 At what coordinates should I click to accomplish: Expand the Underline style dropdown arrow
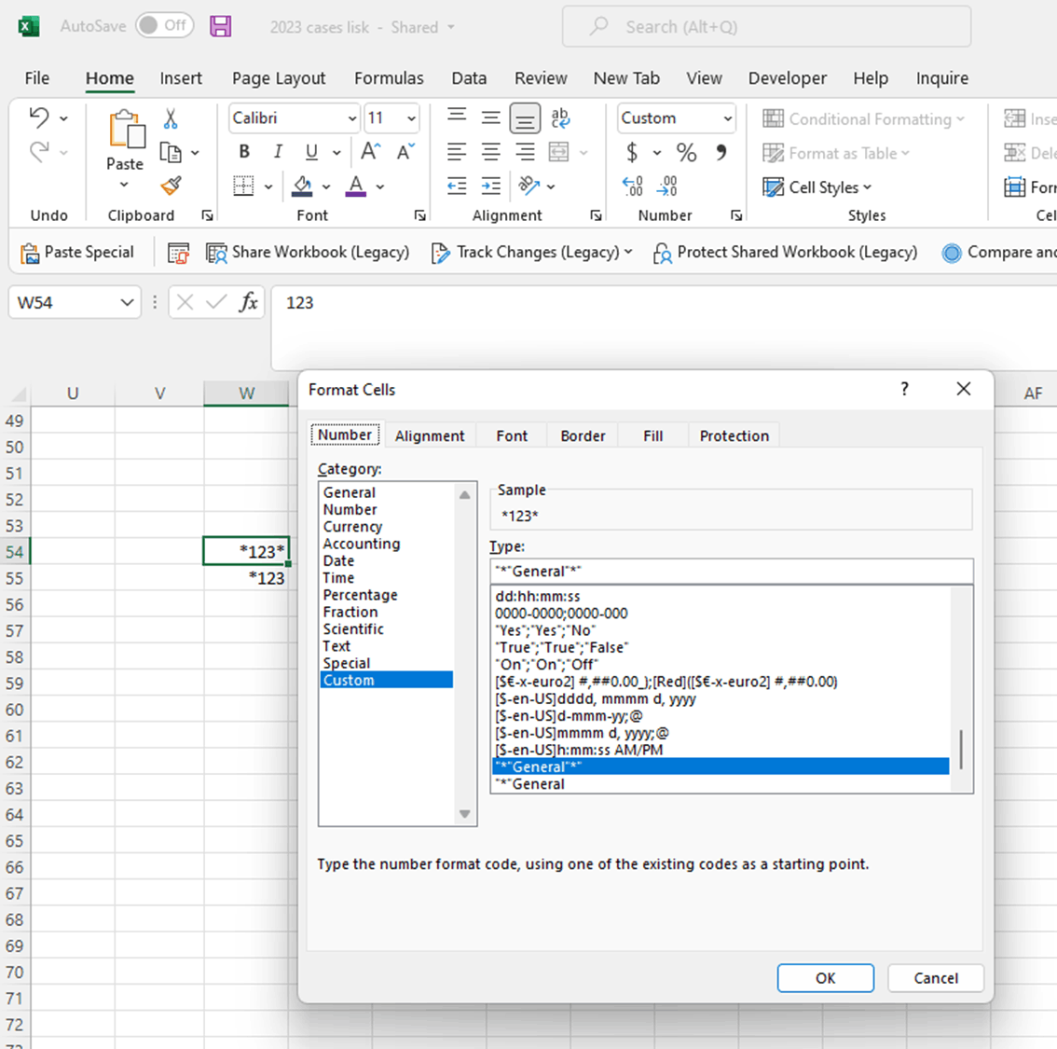click(x=336, y=152)
